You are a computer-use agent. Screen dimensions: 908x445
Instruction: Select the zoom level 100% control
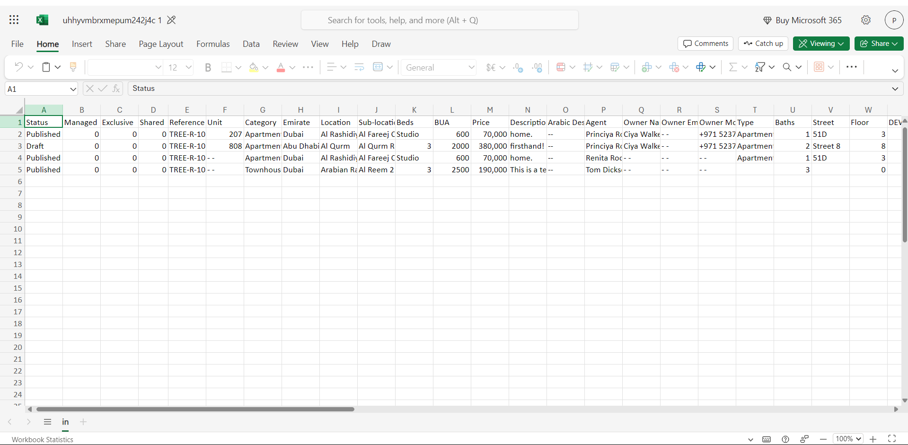click(x=848, y=439)
